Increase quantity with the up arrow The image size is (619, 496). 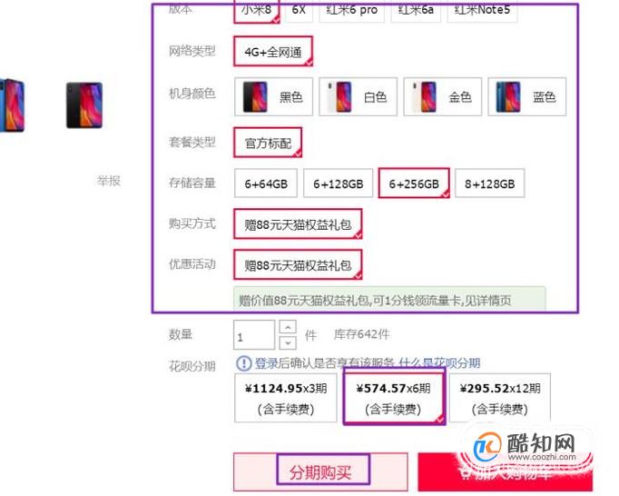point(288,327)
